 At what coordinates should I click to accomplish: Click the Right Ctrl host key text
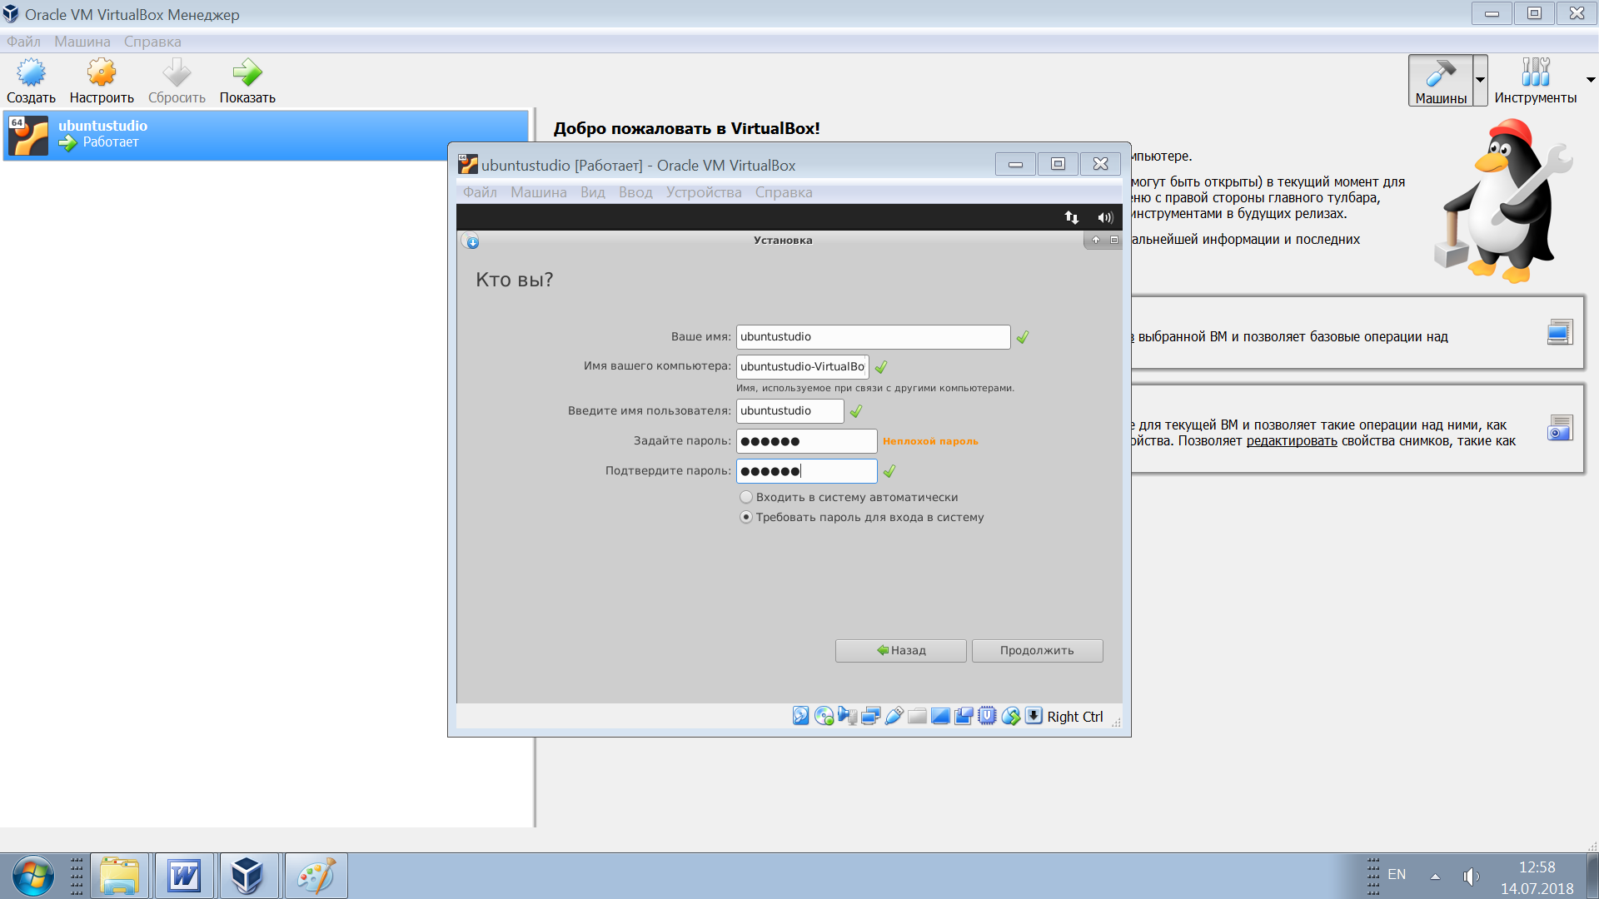(1074, 717)
